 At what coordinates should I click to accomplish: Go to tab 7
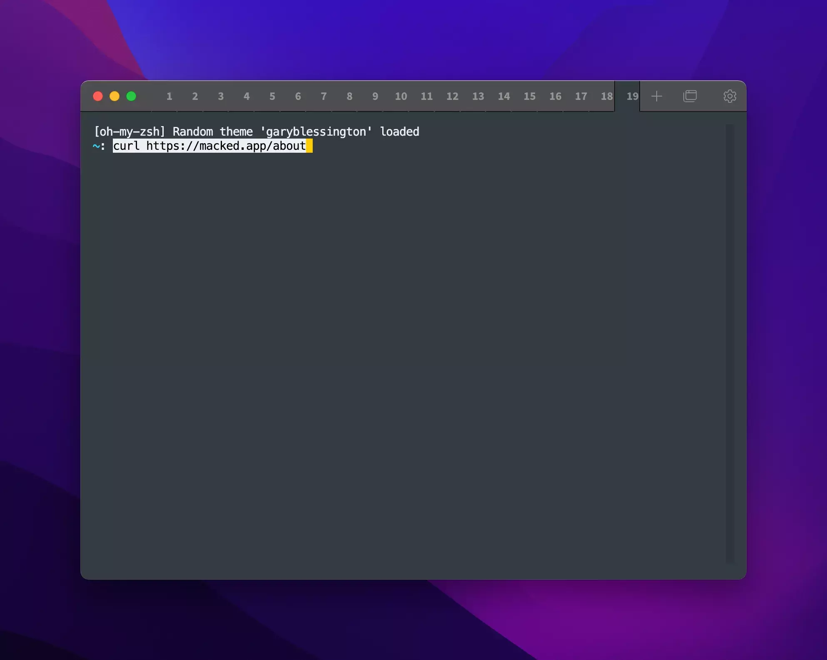pyautogui.click(x=324, y=97)
